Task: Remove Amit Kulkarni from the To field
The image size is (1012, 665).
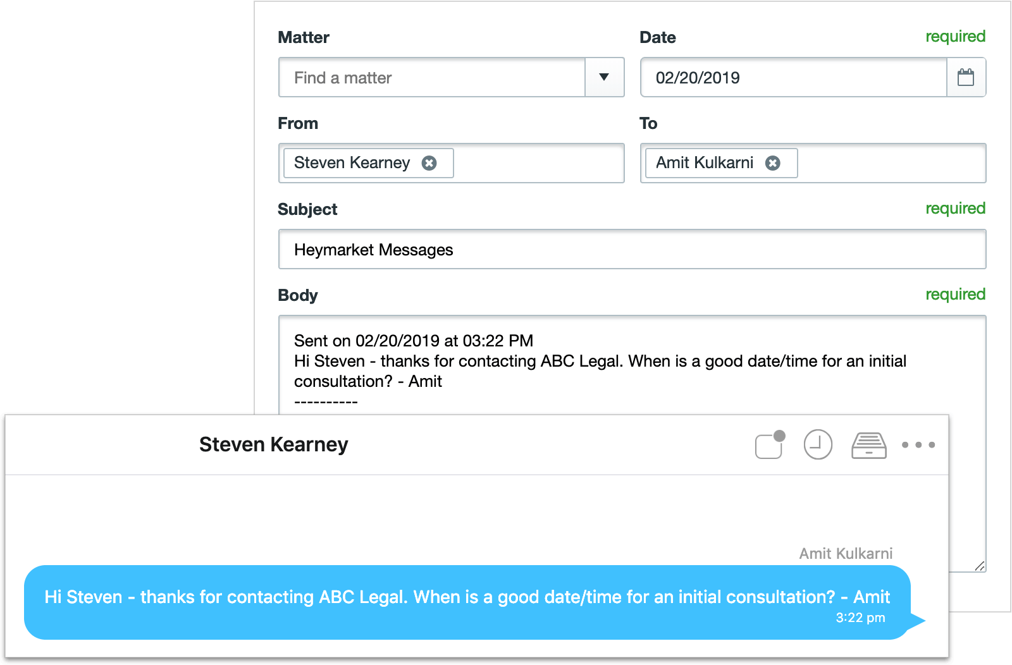Action: point(774,163)
